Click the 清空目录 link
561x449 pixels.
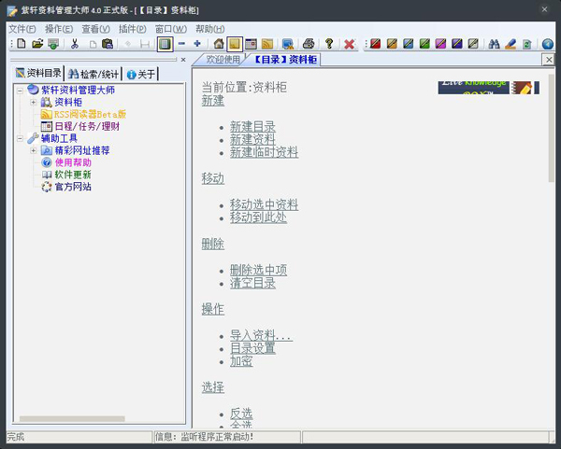point(252,283)
